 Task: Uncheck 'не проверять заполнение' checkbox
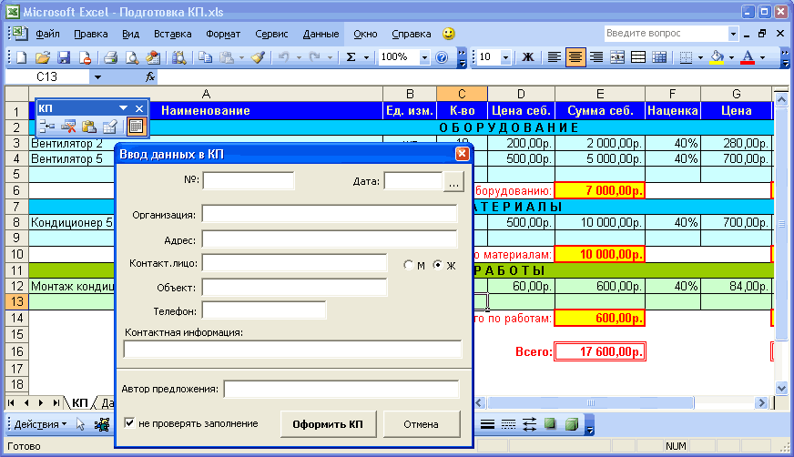pyautogui.click(x=130, y=423)
